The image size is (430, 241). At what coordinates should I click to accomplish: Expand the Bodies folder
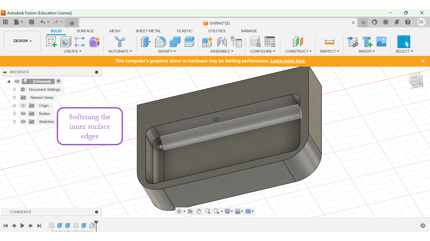(x=14, y=113)
